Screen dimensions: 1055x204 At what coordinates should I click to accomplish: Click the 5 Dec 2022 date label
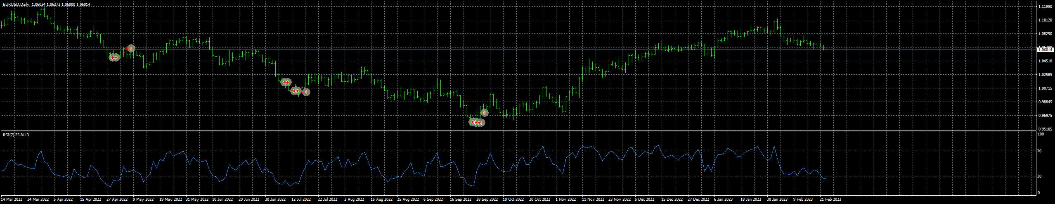(x=644, y=199)
